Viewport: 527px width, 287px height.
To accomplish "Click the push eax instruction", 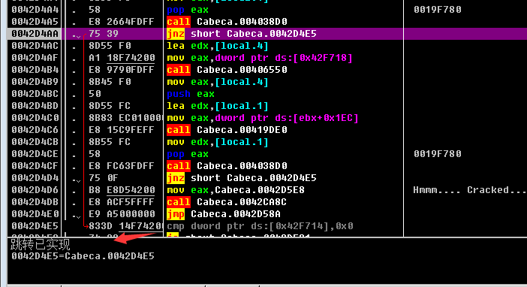I will 191,94.
